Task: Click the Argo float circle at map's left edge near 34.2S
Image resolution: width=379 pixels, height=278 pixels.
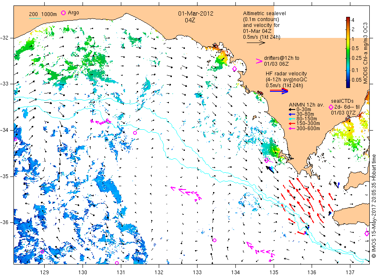Action: [16, 139]
